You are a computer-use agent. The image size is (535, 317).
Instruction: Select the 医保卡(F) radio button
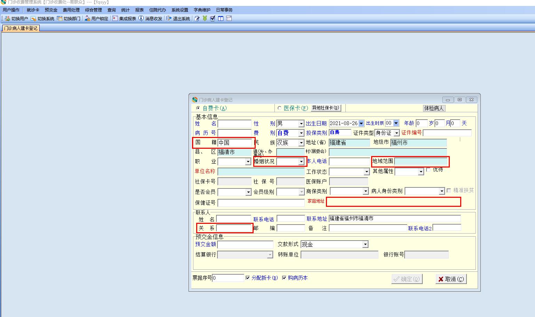[x=279, y=108]
